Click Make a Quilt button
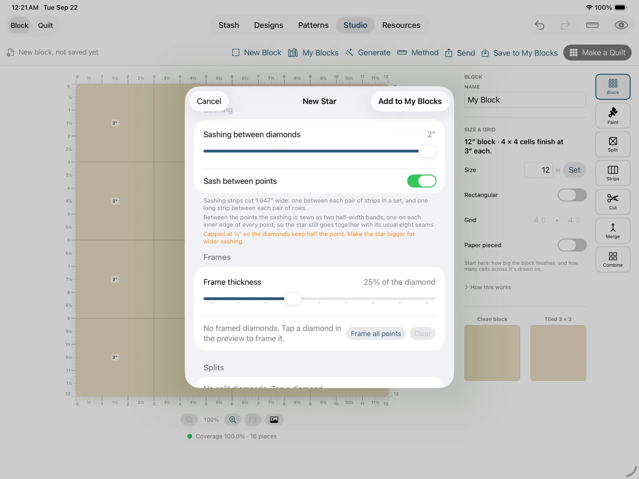Image resolution: width=639 pixels, height=479 pixels. (x=597, y=53)
